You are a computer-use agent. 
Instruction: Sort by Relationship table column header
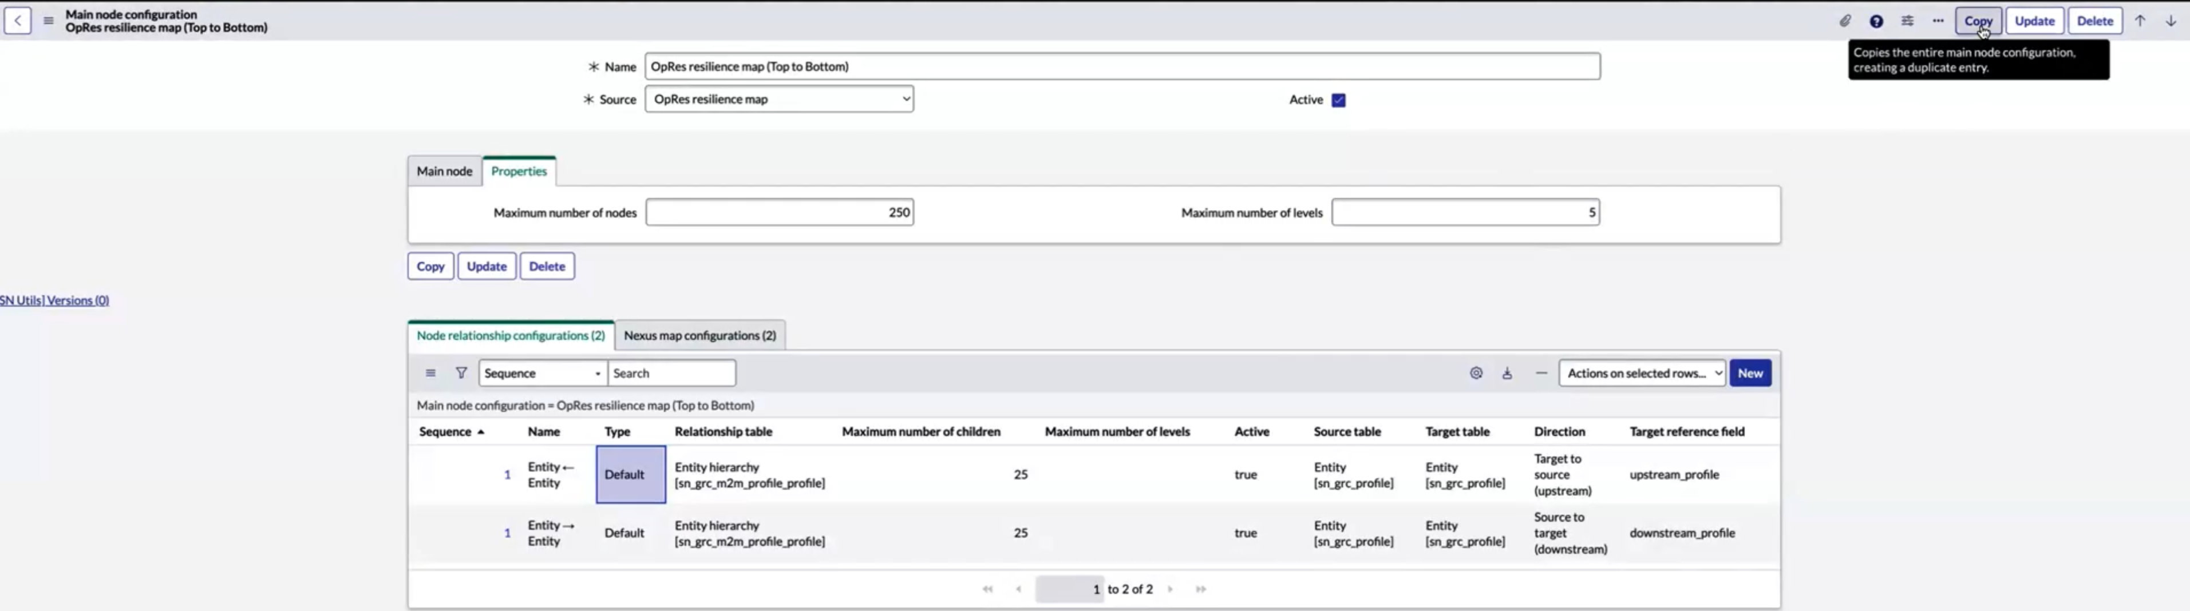pyautogui.click(x=724, y=432)
